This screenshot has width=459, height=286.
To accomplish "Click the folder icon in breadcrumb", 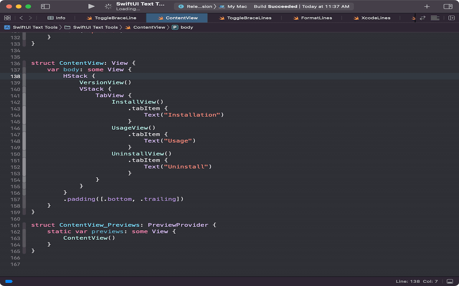I will [x=67, y=27].
